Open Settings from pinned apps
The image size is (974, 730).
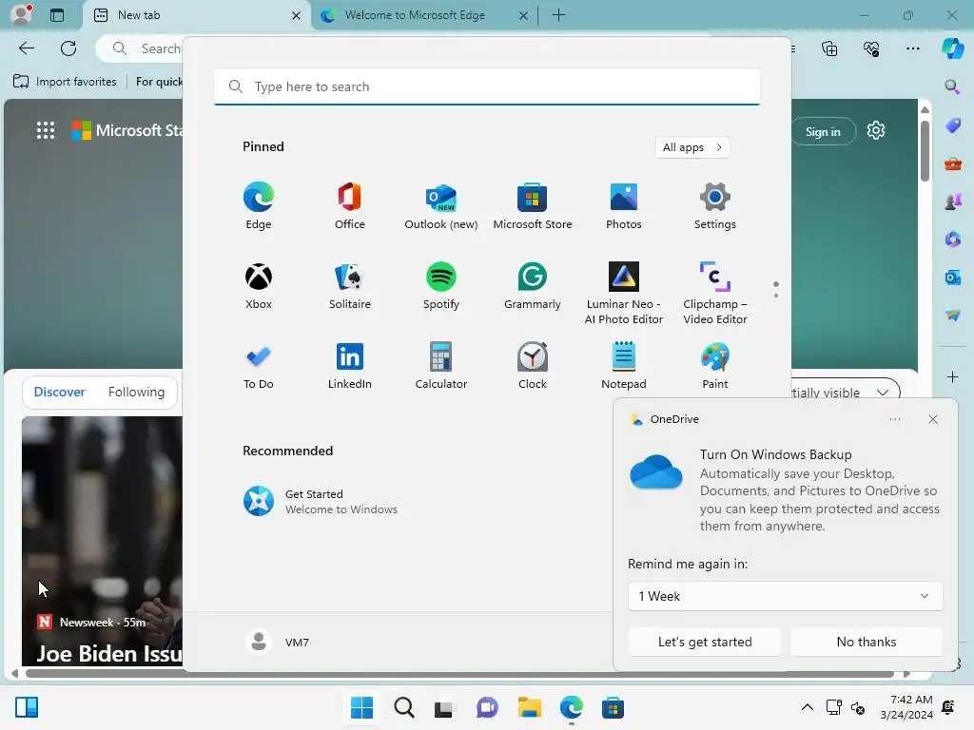click(715, 205)
